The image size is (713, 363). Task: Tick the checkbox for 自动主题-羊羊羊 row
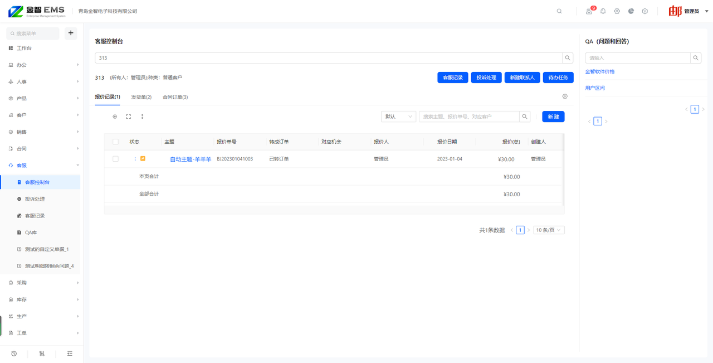(x=115, y=159)
